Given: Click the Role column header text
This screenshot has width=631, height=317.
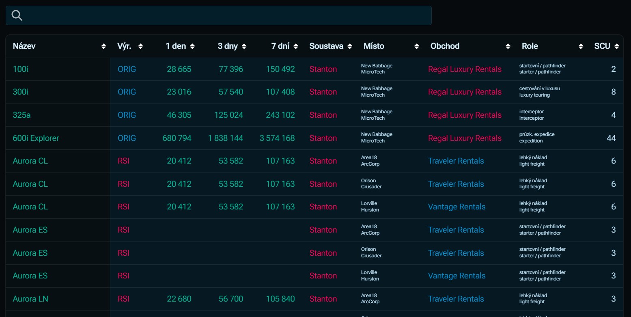Looking at the screenshot, I should (530, 46).
